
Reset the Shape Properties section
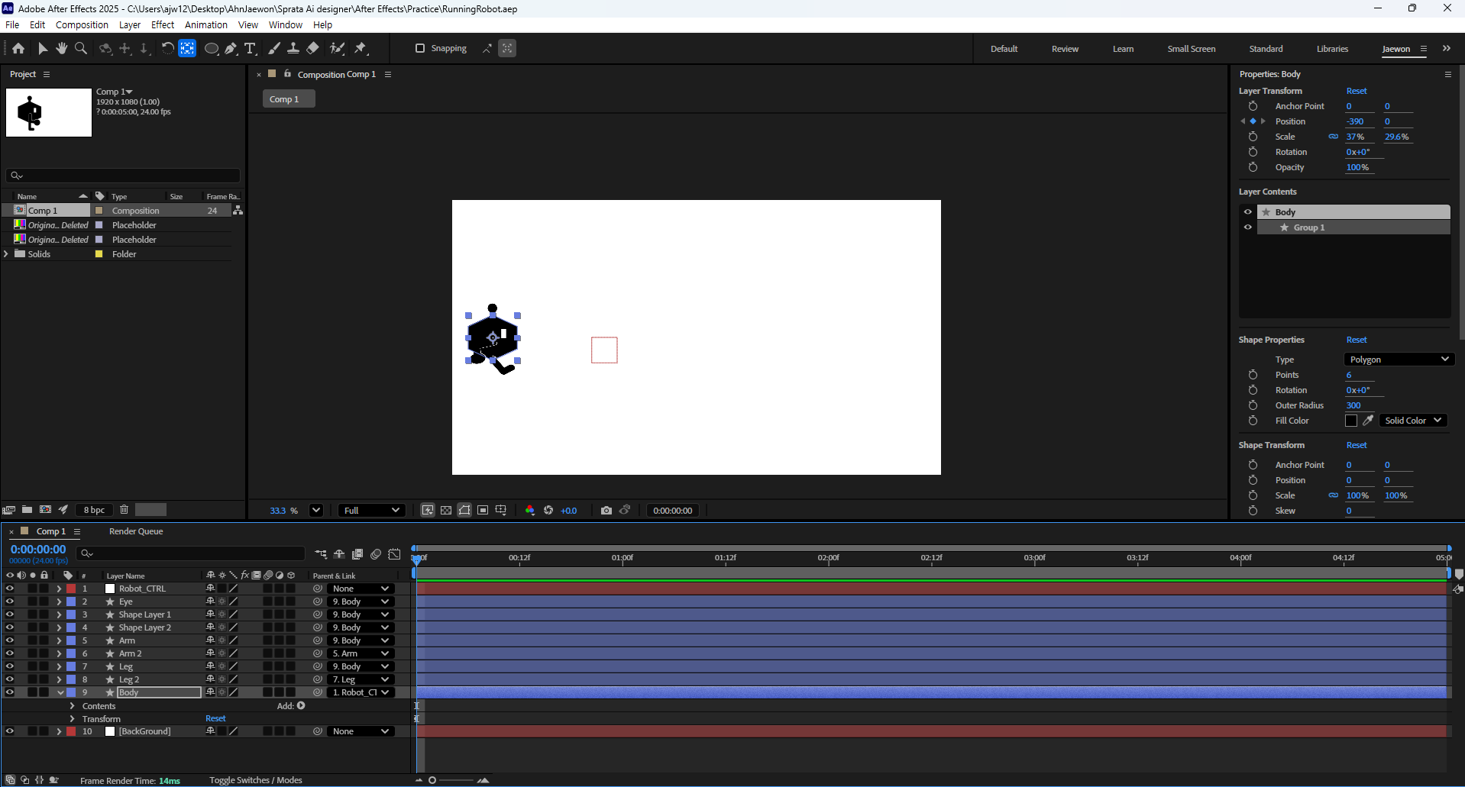[x=1357, y=340]
